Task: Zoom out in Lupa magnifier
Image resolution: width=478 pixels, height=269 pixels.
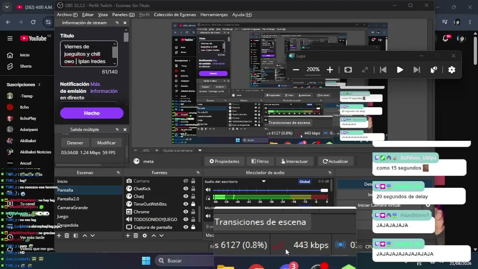Action: (296, 70)
